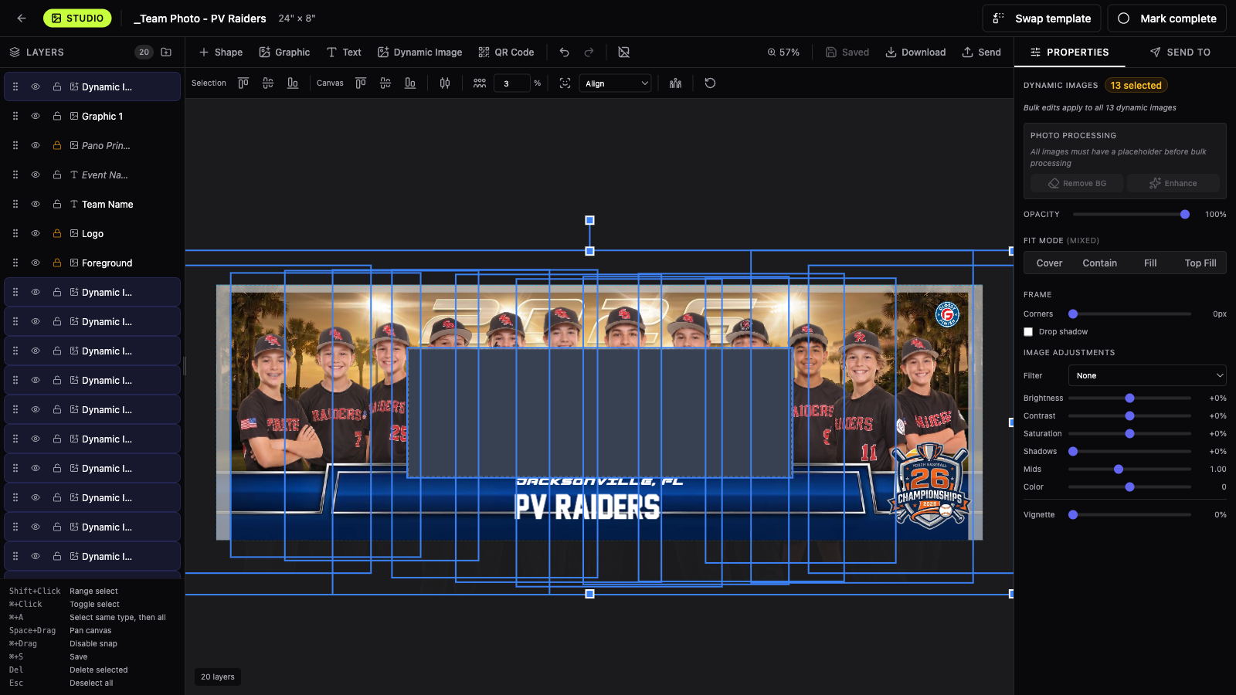Image resolution: width=1236 pixels, height=695 pixels.
Task: Unlock the Foreground layer lock
Action: (57, 263)
